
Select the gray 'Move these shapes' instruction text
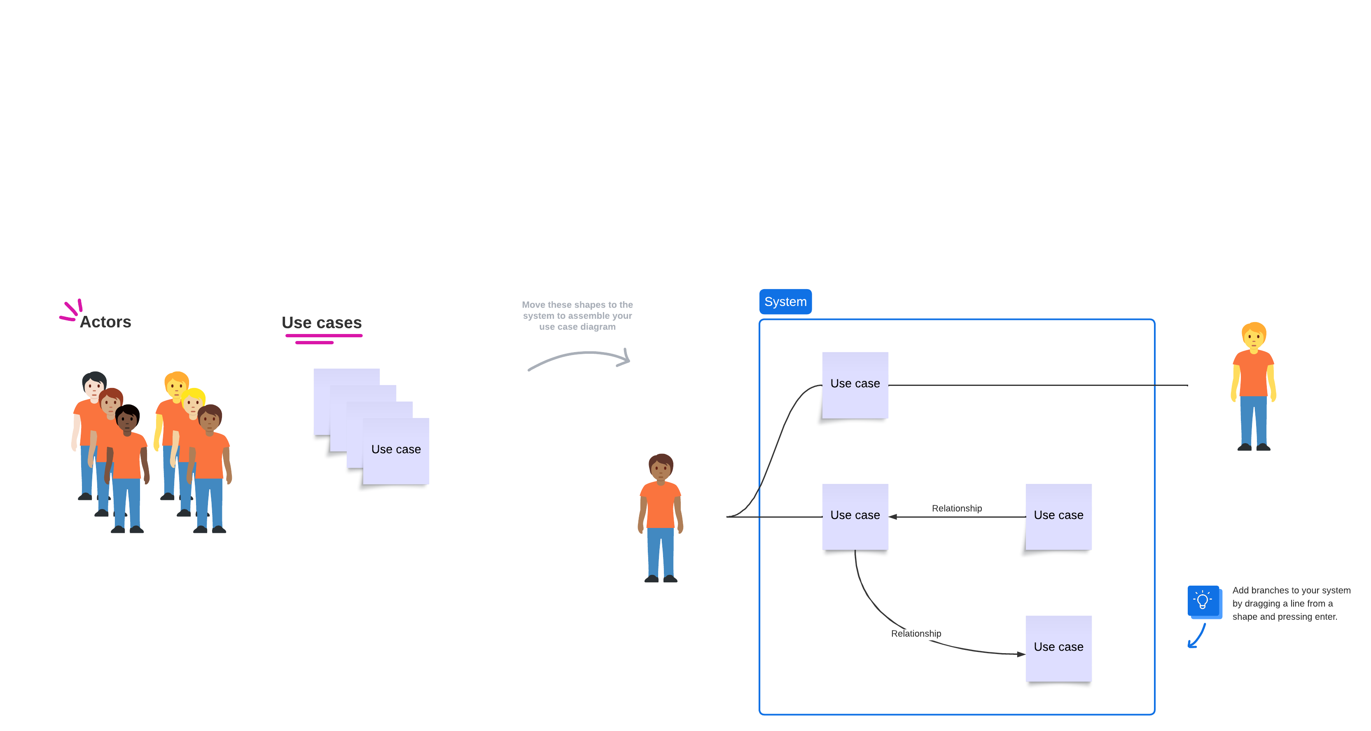577,315
